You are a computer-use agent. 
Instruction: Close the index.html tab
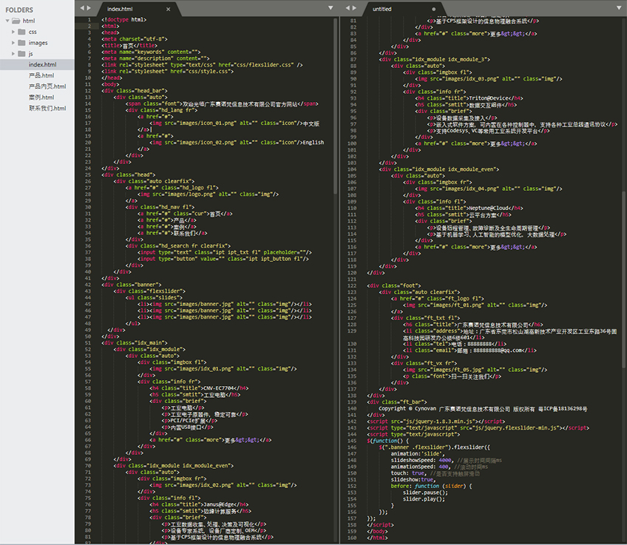coord(169,9)
